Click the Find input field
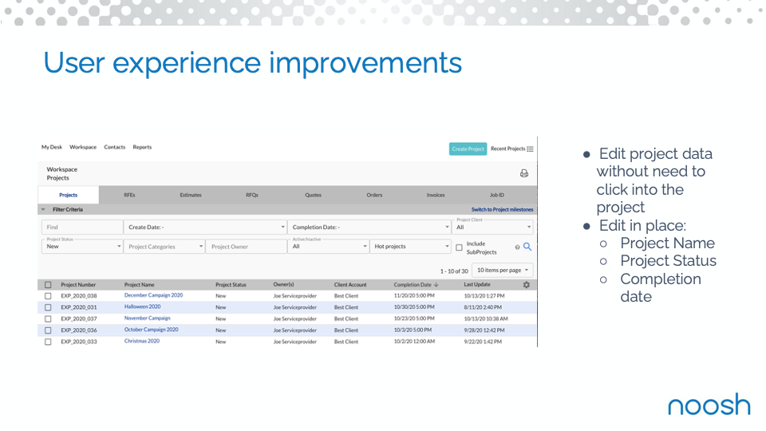766x431 pixels. point(82,227)
